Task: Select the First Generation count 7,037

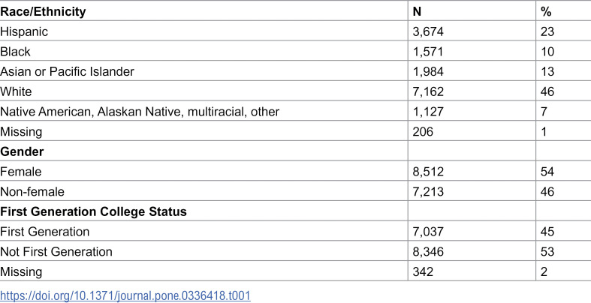Action: click(x=428, y=232)
